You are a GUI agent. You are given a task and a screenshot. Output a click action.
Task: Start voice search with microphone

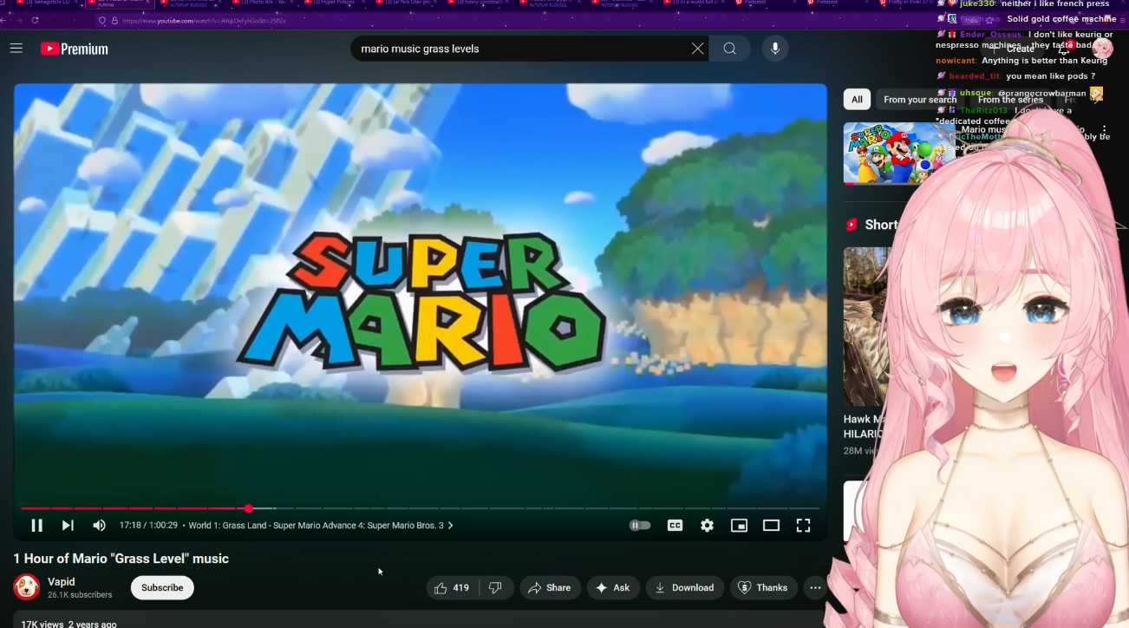pos(775,49)
